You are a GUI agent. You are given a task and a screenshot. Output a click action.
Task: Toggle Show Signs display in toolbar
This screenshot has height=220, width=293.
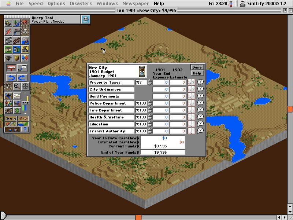(23, 118)
